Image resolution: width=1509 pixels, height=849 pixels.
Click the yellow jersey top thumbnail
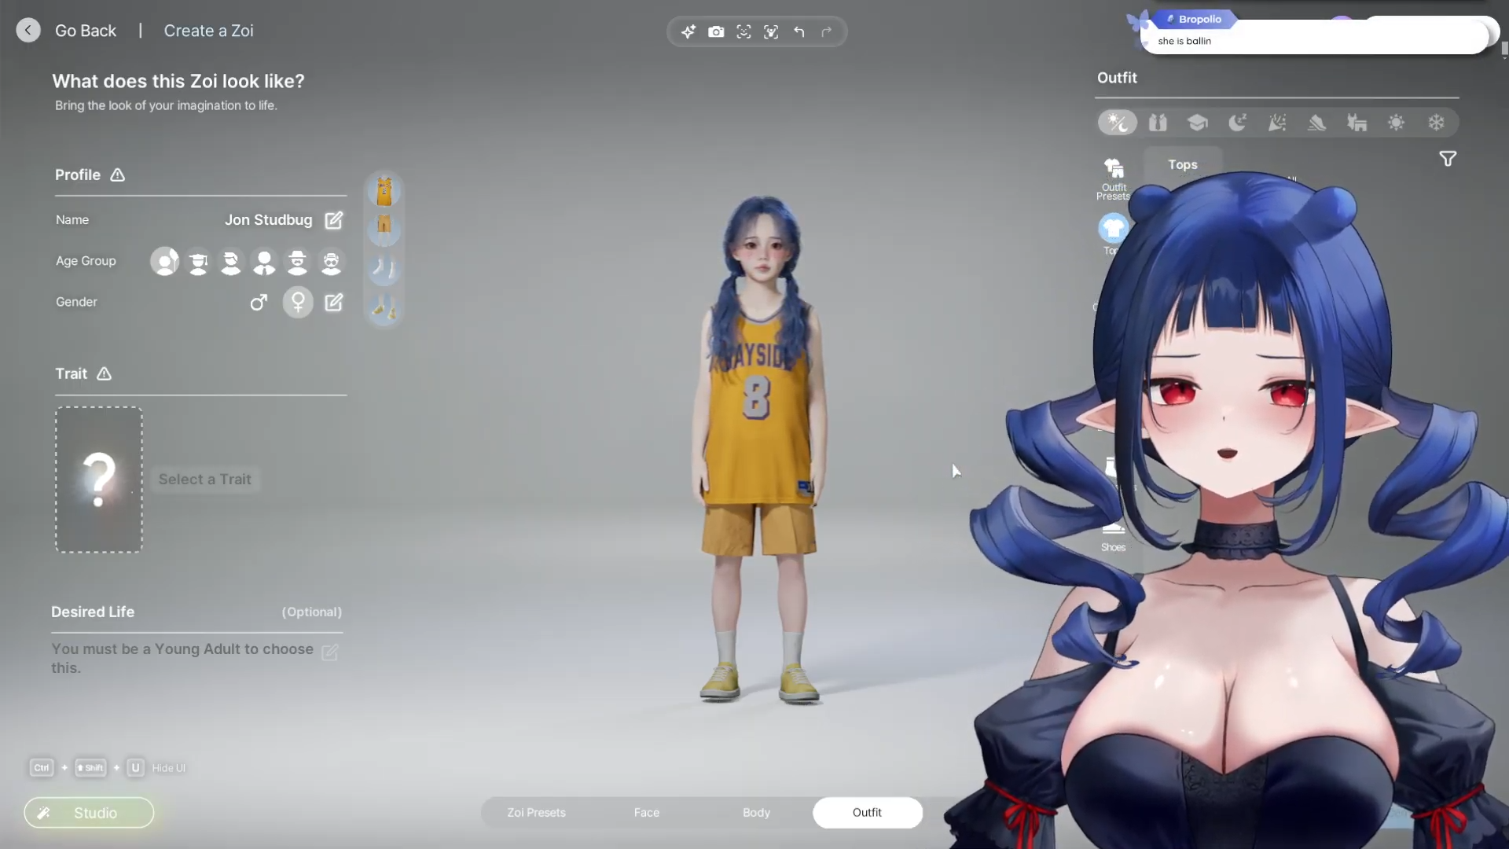click(384, 191)
